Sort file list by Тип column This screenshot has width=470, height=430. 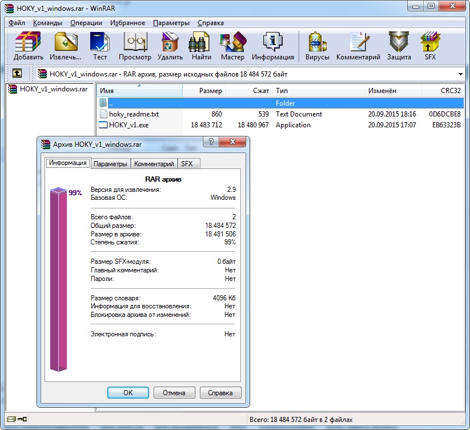[x=318, y=90]
